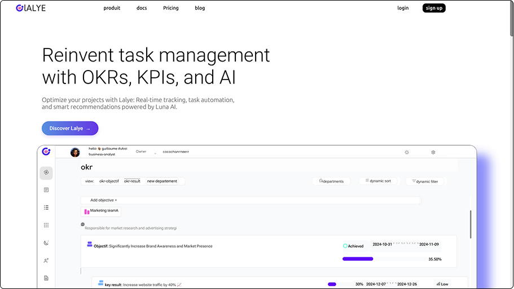Open the docs page

(x=142, y=8)
